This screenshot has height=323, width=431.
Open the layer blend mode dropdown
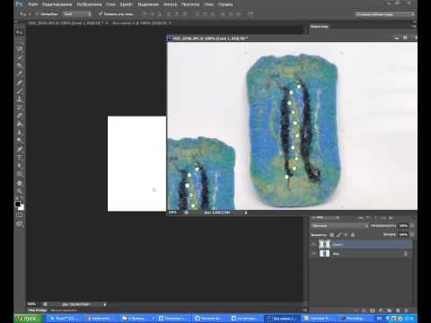click(339, 226)
